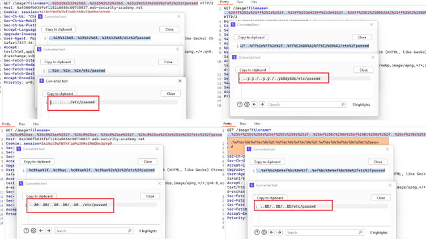This screenshot has width=426, height=239.
Task: Copy to clipboard in ..%2e..%2e..%2e/etc/passwd dialog
Action: 58,62
